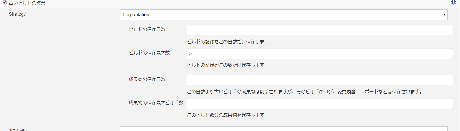Open help for the discard old builds option

pyautogui.click(x=453, y=3)
